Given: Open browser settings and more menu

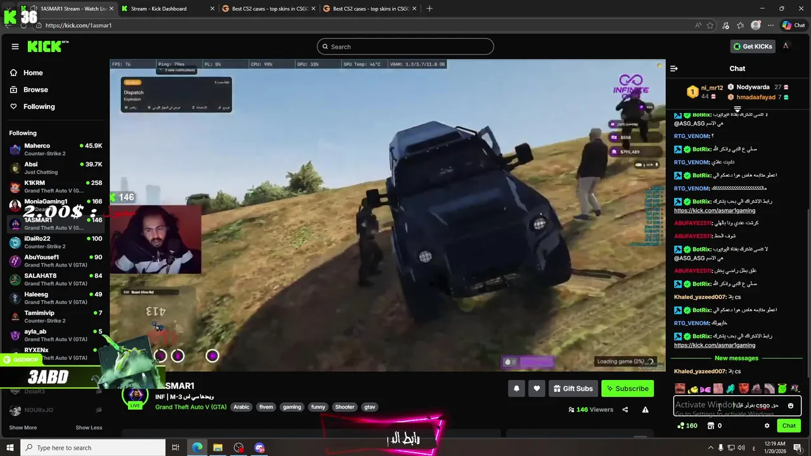Looking at the screenshot, I should (x=770, y=25).
